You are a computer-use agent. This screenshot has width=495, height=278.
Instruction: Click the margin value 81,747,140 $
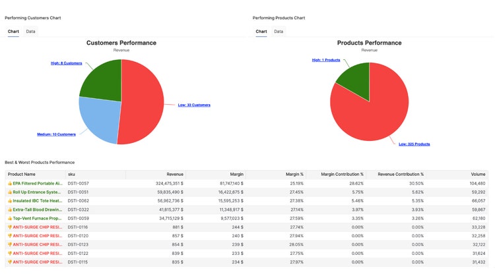[x=232, y=183]
